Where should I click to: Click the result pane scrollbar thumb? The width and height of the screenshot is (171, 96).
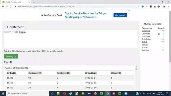pos(136,69)
